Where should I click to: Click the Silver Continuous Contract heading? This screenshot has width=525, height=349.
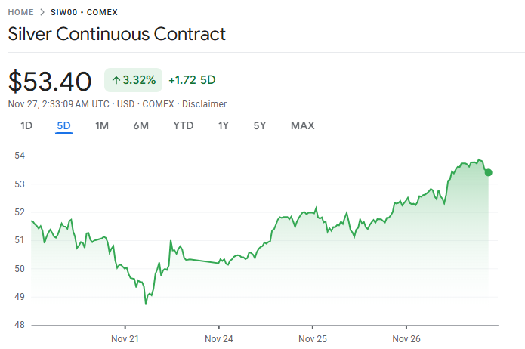117,35
